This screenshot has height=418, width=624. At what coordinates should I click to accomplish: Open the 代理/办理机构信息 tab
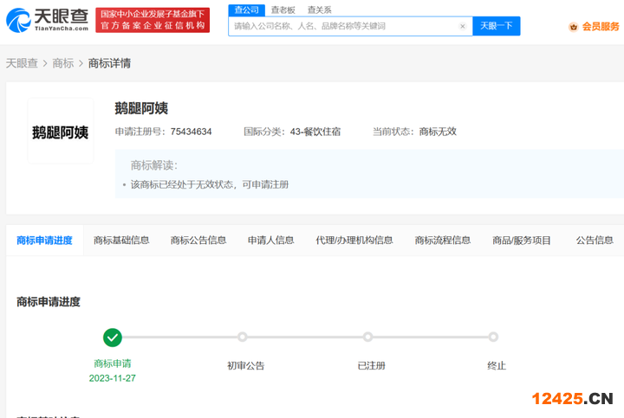pyautogui.click(x=354, y=241)
